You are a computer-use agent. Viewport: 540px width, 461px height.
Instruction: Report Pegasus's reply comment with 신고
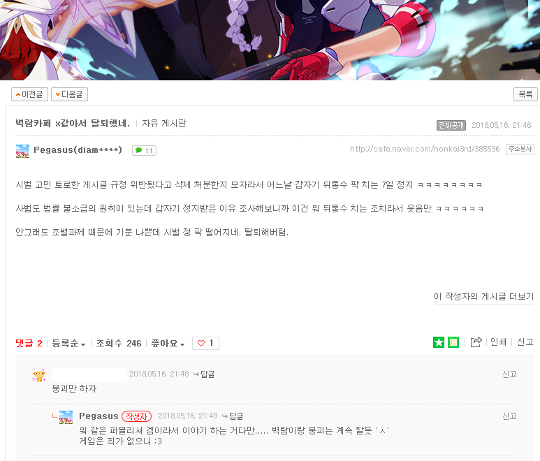(509, 416)
